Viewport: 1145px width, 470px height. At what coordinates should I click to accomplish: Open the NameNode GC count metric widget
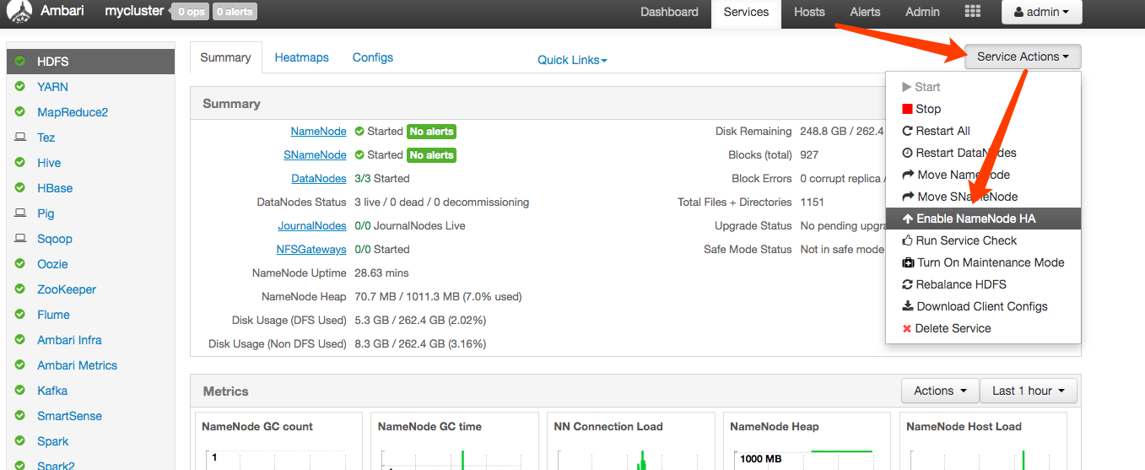(x=278, y=441)
